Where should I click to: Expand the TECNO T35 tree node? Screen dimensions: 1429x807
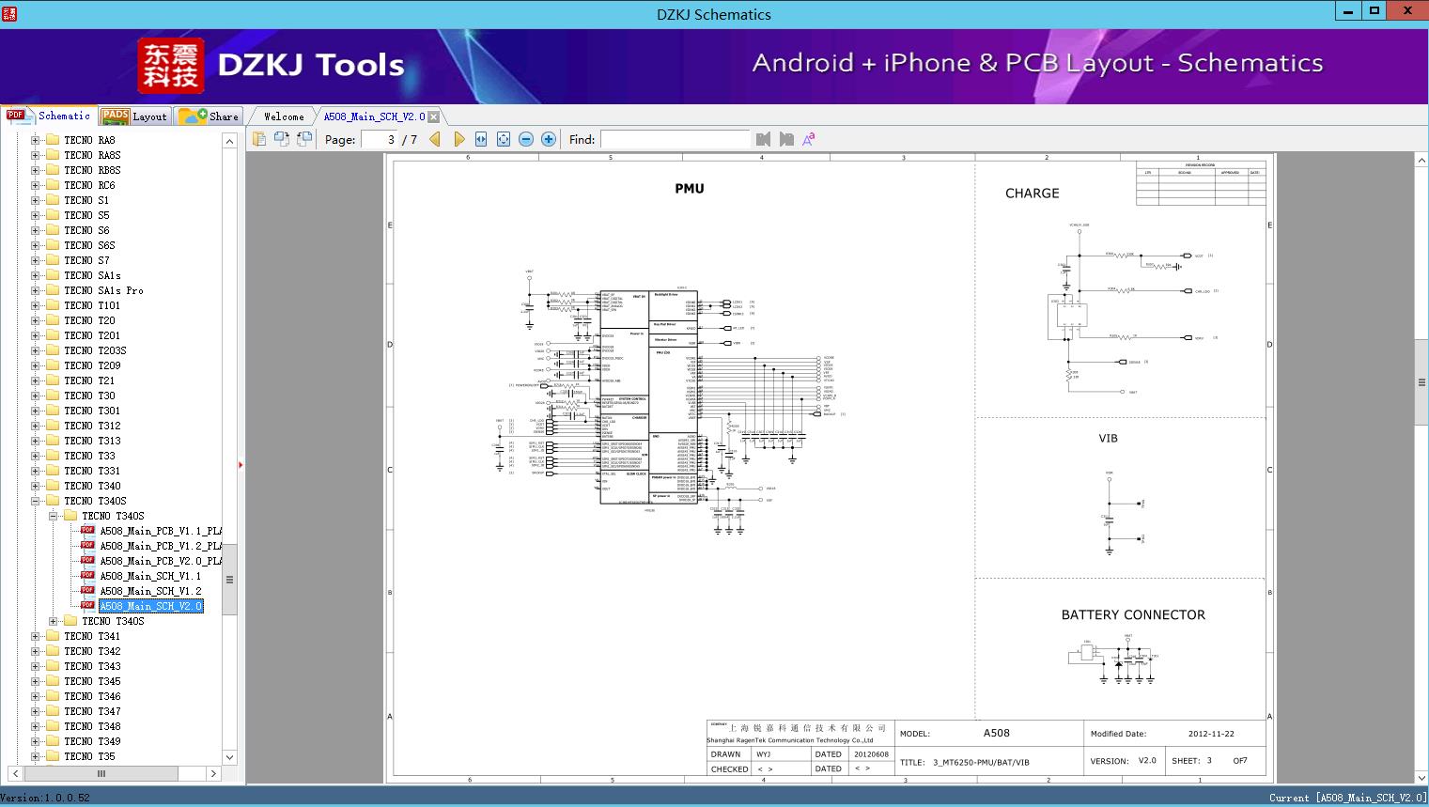click(x=36, y=756)
